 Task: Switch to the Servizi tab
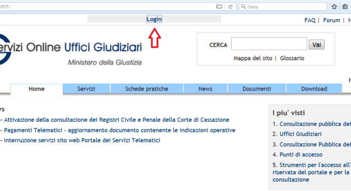[86, 89]
